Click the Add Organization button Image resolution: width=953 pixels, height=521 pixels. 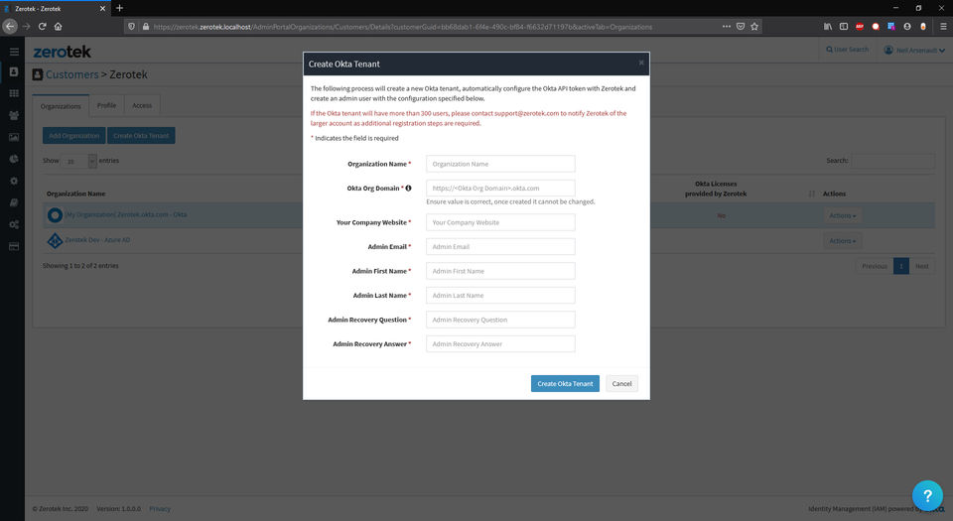pyautogui.click(x=74, y=135)
